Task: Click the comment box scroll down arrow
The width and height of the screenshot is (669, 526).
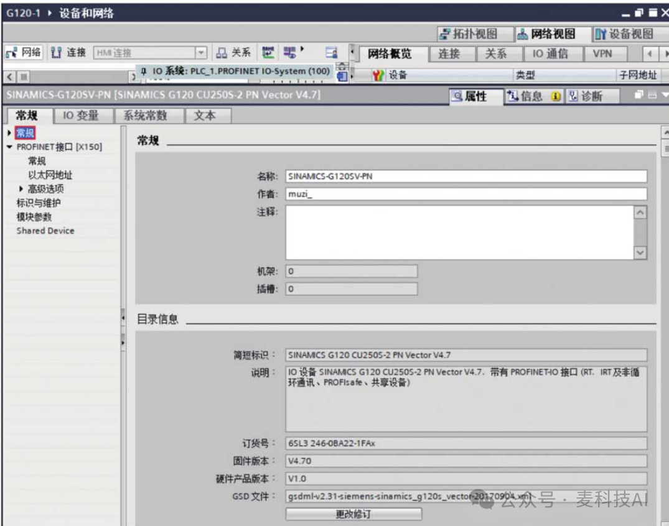Action: pos(640,253)
